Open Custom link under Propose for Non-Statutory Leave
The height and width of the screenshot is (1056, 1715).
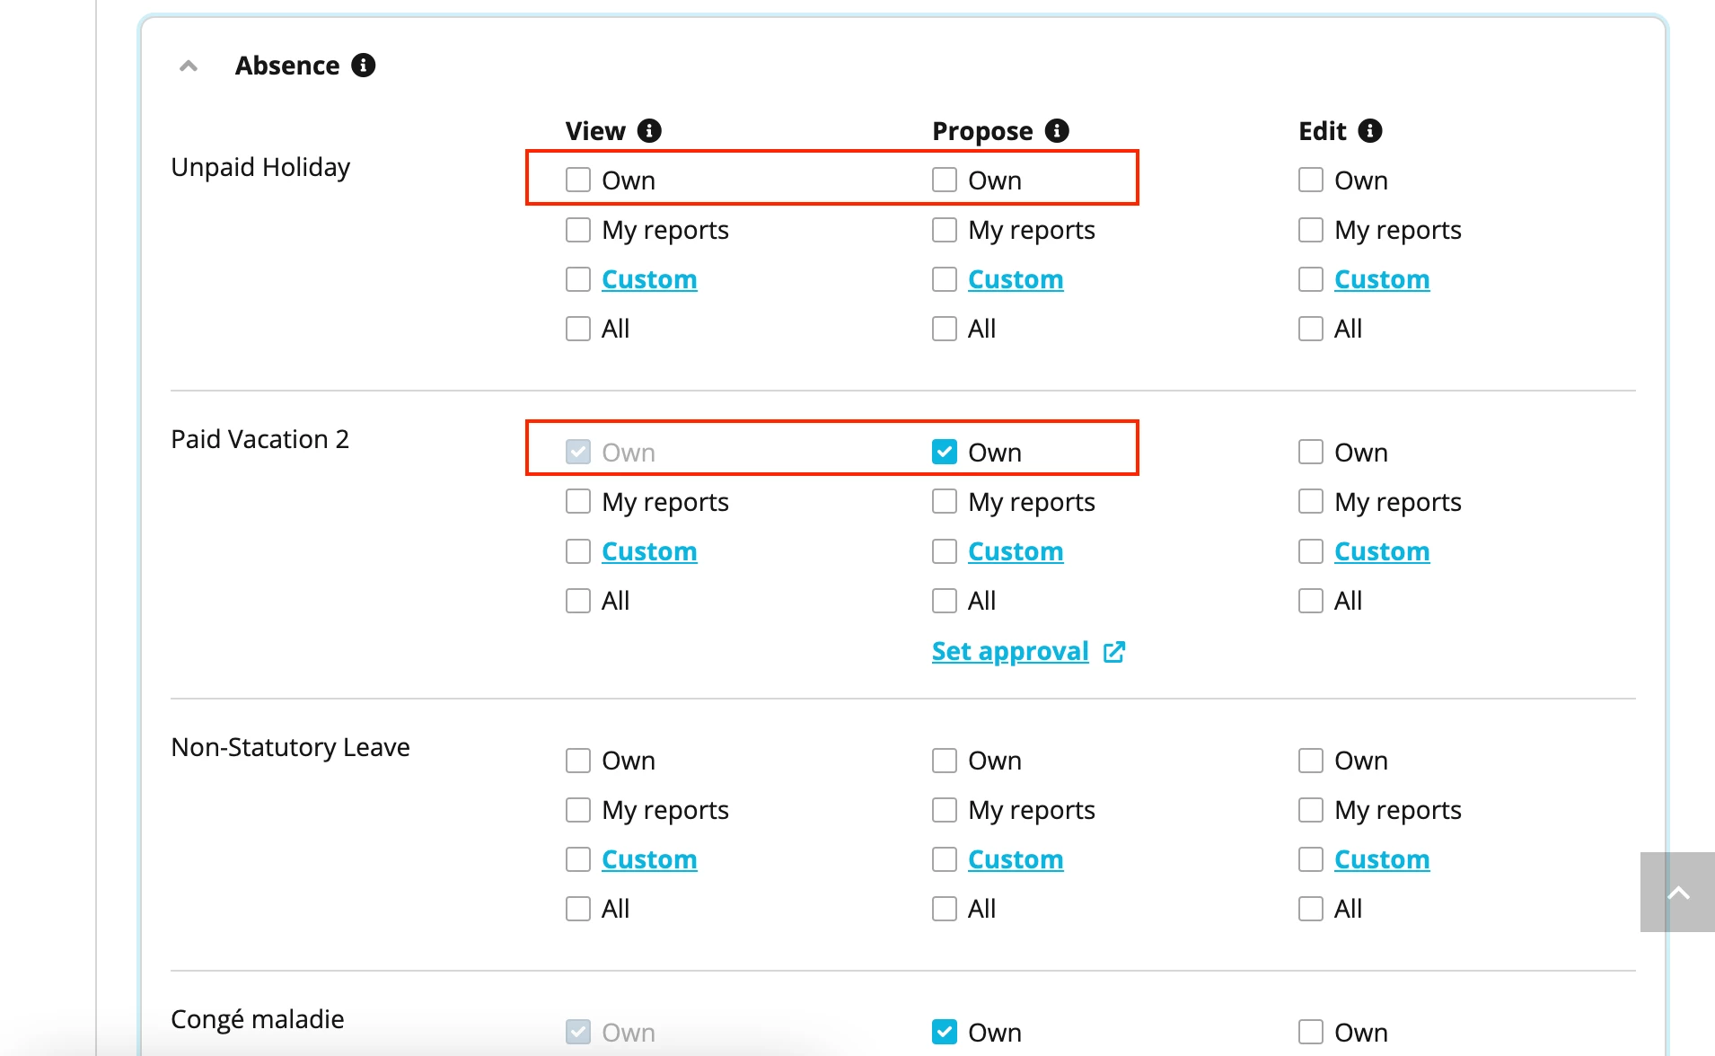coord(1016,859)
